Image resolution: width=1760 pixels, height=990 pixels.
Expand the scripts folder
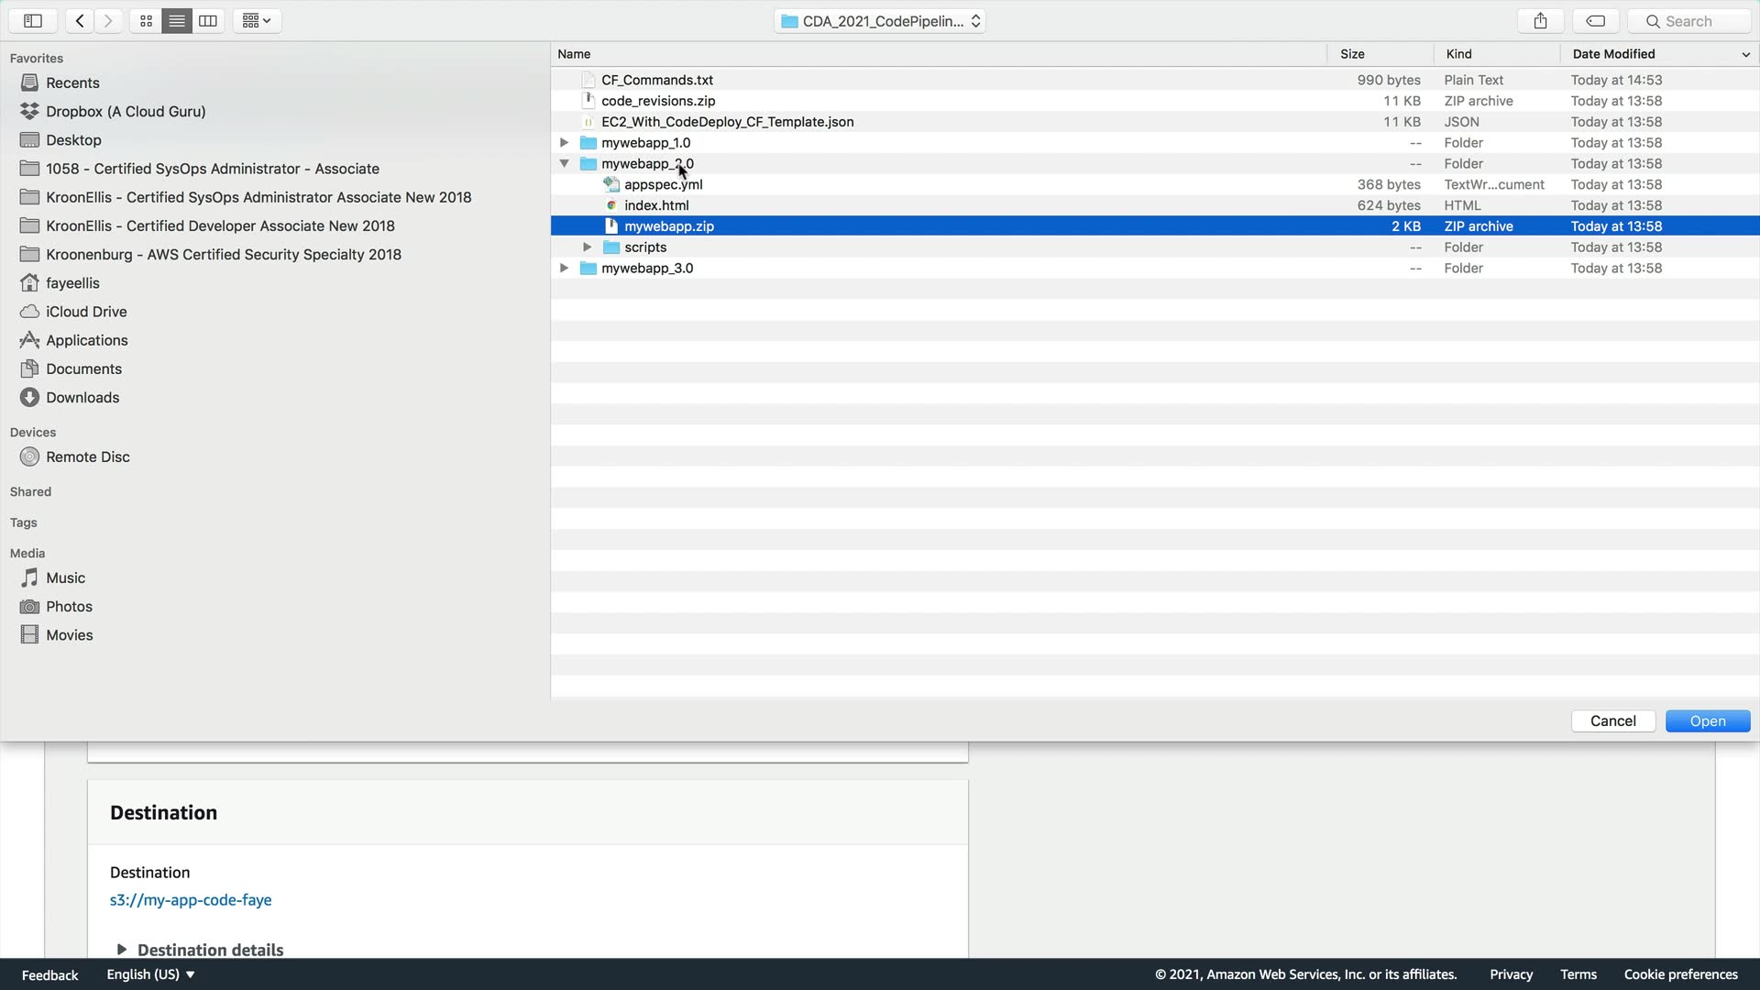coord(588,247)
